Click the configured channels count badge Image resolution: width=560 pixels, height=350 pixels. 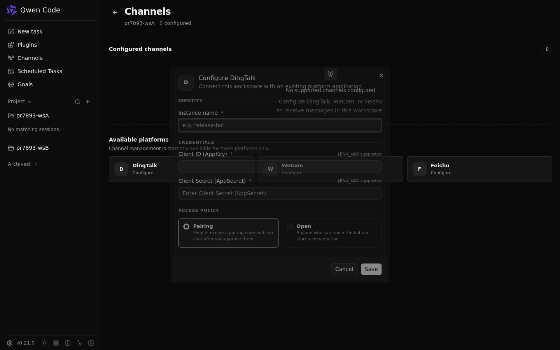click(547, 49)
